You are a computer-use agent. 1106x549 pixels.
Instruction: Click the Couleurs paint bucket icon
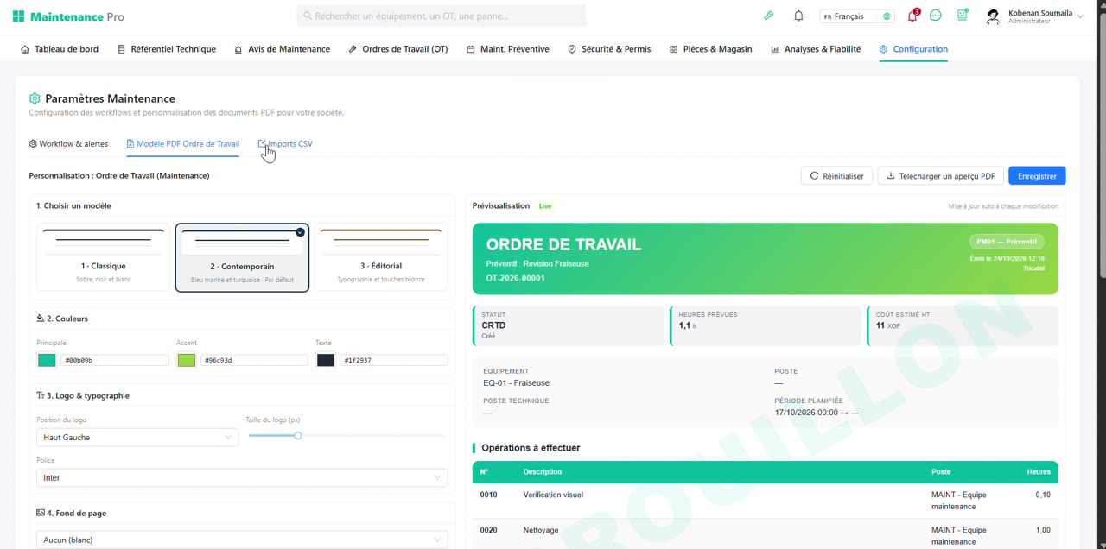click(x=40, y=319)
